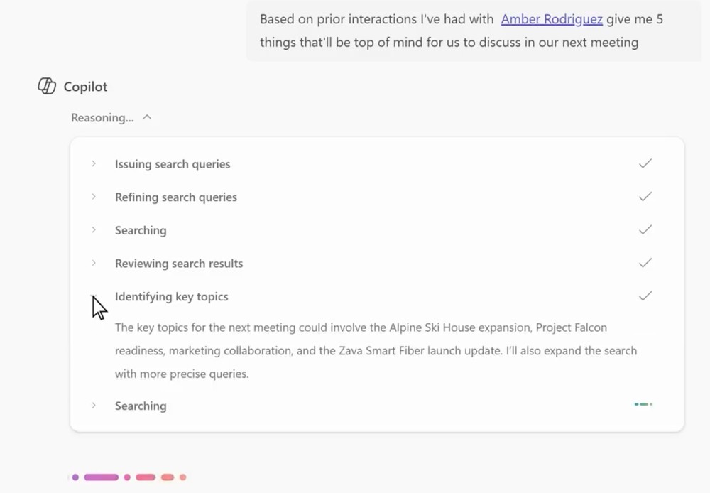Expand the Reviewing search results chevron
This screenshot has height=493, width=710.
[94, 263]
